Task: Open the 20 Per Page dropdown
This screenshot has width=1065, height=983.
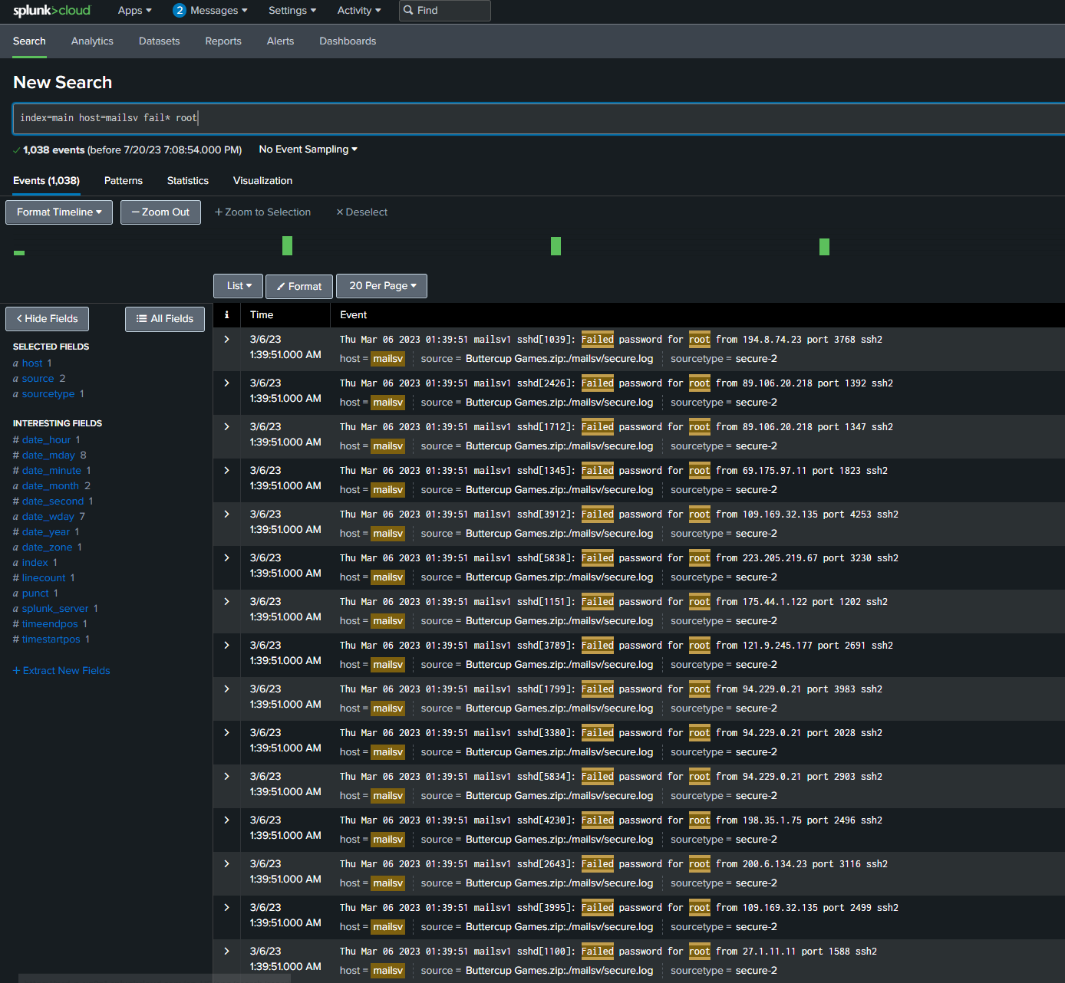Action: tap(381, 285)
